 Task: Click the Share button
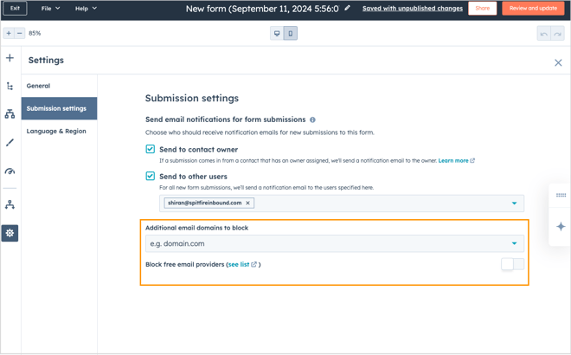pyautogui.click(x=483, y=8)
